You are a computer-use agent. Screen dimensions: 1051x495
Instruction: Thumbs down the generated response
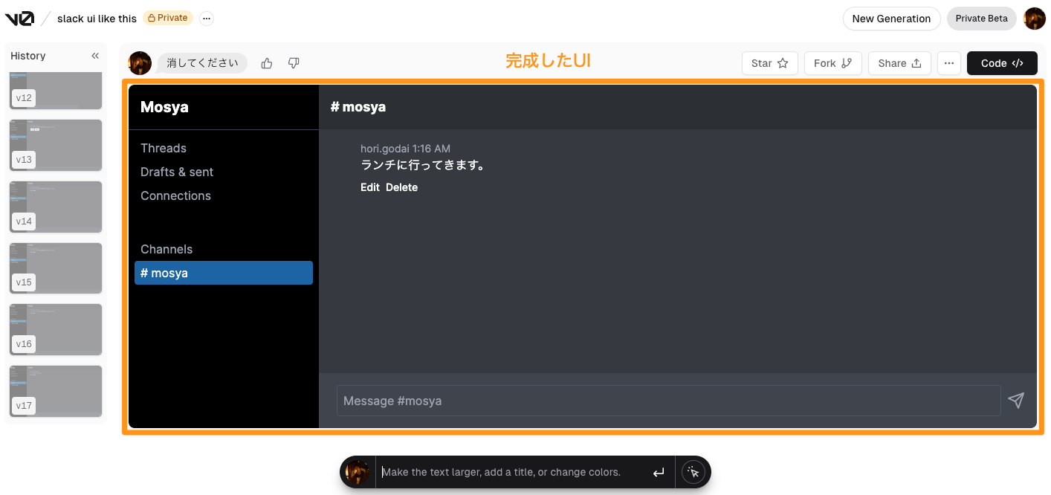[294, 63]
